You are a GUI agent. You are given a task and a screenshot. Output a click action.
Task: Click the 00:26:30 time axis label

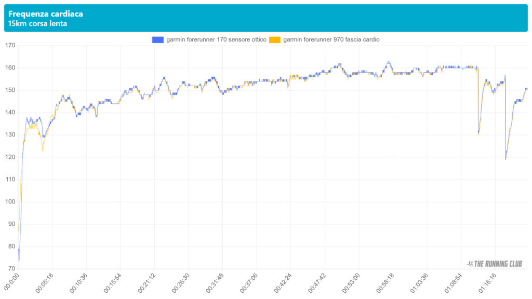point(181,283)
